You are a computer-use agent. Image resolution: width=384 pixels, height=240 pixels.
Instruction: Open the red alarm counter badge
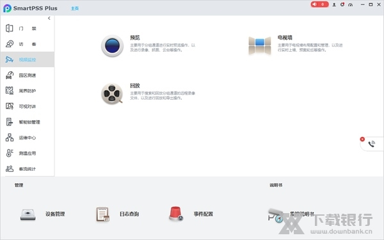click(319, 4)
